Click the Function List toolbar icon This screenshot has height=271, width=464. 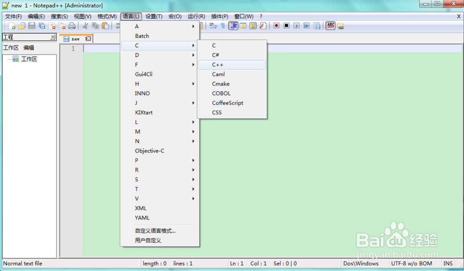263,26
